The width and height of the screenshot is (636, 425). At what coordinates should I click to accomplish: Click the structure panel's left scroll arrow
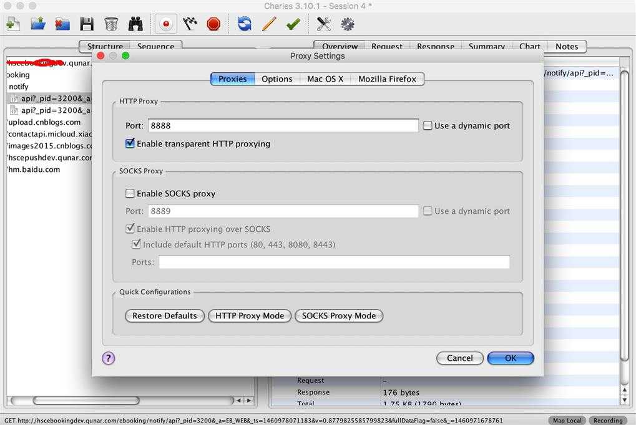coord(239,400)
